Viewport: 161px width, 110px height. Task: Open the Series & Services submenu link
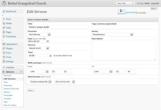11,89
